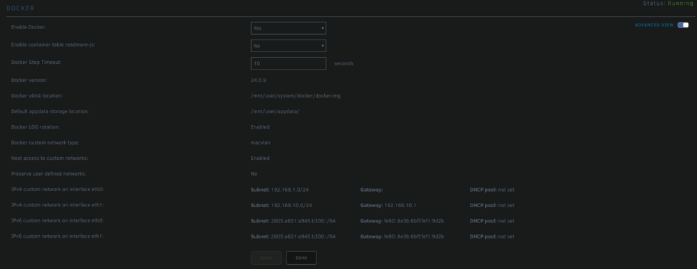Image resolution: width=697 pixels, height=269 pixels.
Task: Open the container table readmore-js dropdown
Action: coord(288,46)
